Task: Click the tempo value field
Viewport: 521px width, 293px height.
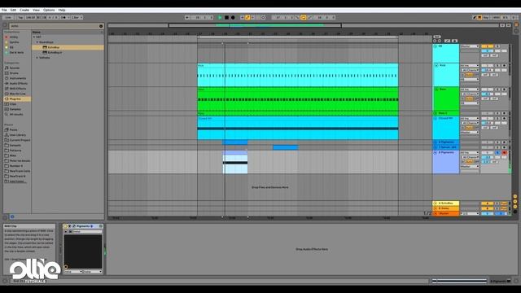Action: point(30,17)
